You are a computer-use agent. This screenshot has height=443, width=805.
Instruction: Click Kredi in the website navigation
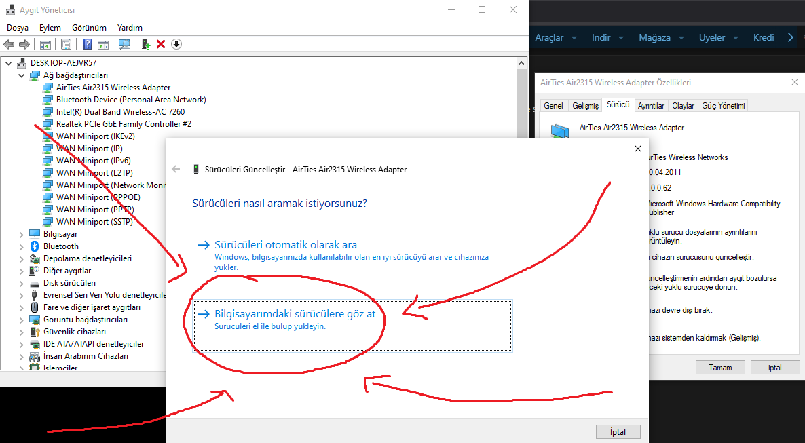tap(764, 37)
